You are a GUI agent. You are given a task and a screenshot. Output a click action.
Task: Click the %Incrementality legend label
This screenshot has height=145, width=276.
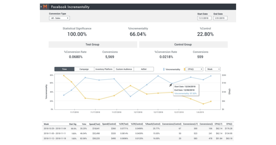pos(173,69)
